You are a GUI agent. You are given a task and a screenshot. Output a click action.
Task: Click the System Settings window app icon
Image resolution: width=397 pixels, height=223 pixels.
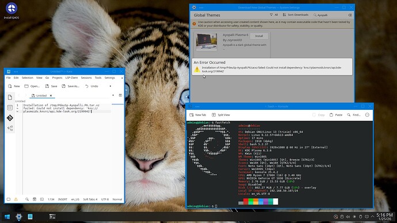tap(194, 7)
